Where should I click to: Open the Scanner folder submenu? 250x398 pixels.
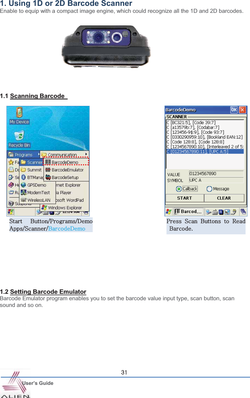click(30, 162)
